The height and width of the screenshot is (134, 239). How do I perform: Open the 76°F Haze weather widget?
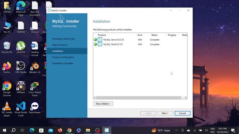(x=161, y=130)
